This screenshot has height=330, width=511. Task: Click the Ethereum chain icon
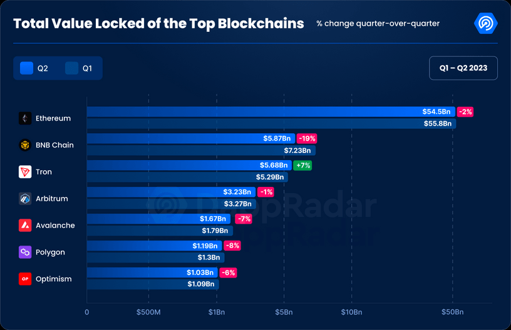click(x=25, y=118)
